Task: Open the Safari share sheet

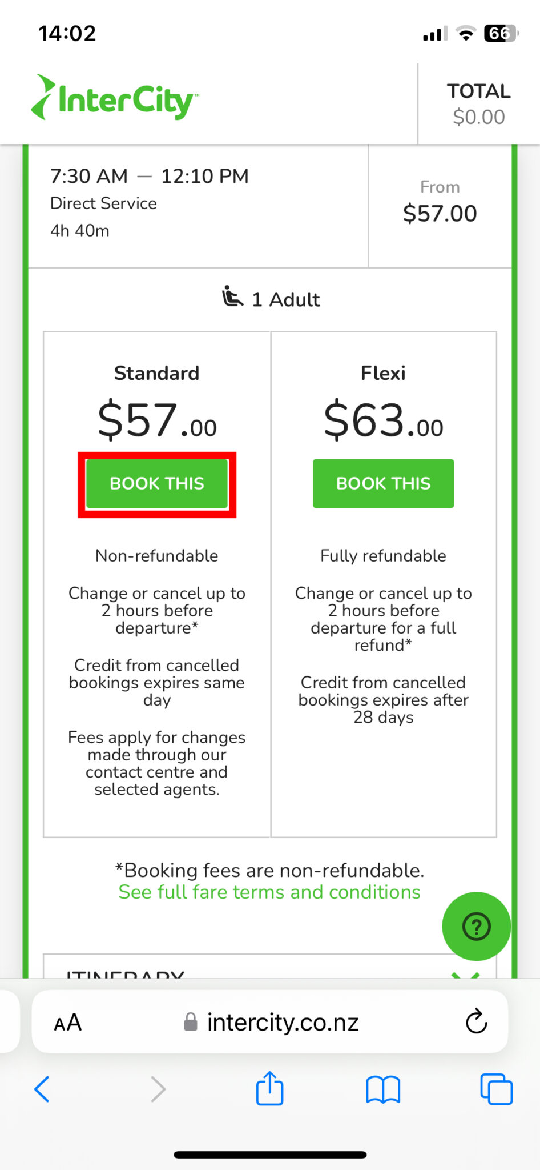Action: click(269, 1089)
